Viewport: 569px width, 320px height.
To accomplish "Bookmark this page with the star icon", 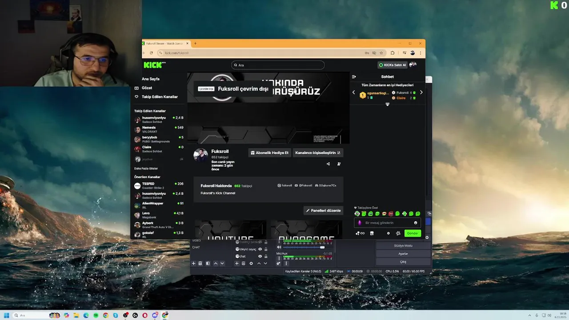I will click(381, 53).
